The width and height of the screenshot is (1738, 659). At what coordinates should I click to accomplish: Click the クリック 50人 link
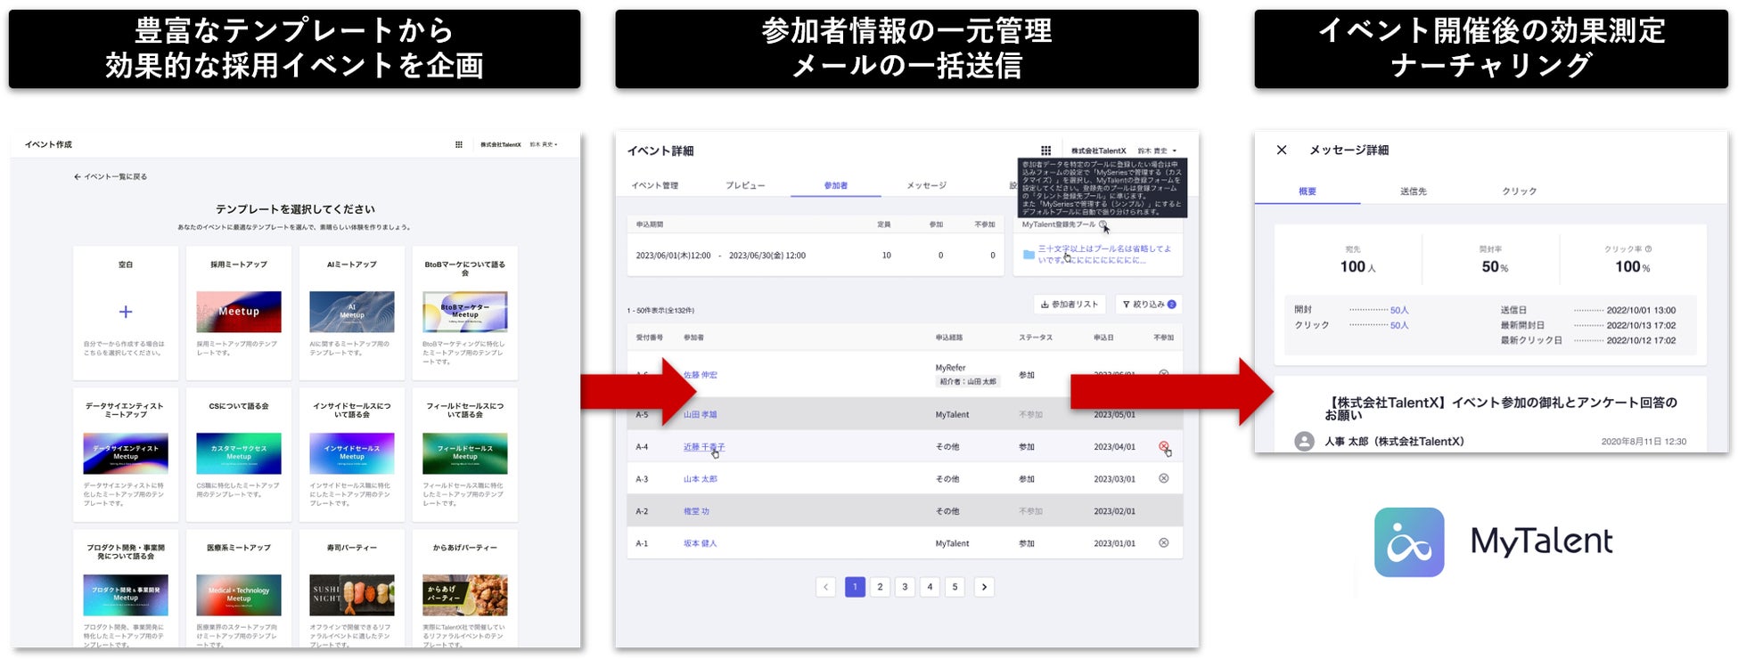coord(1399,325)
